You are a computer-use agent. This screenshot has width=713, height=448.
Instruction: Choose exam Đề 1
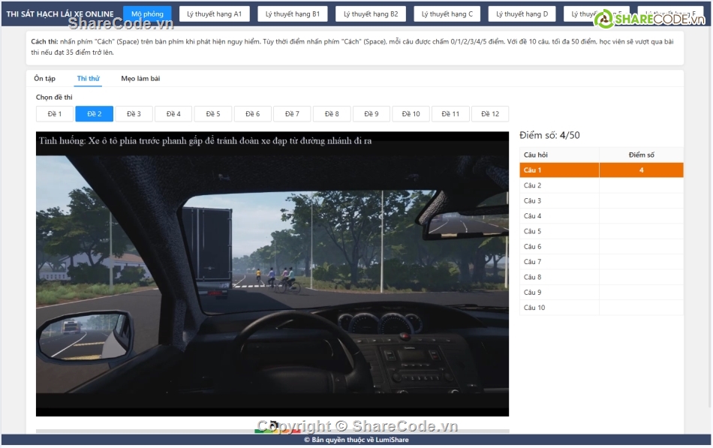click(55, 114)
